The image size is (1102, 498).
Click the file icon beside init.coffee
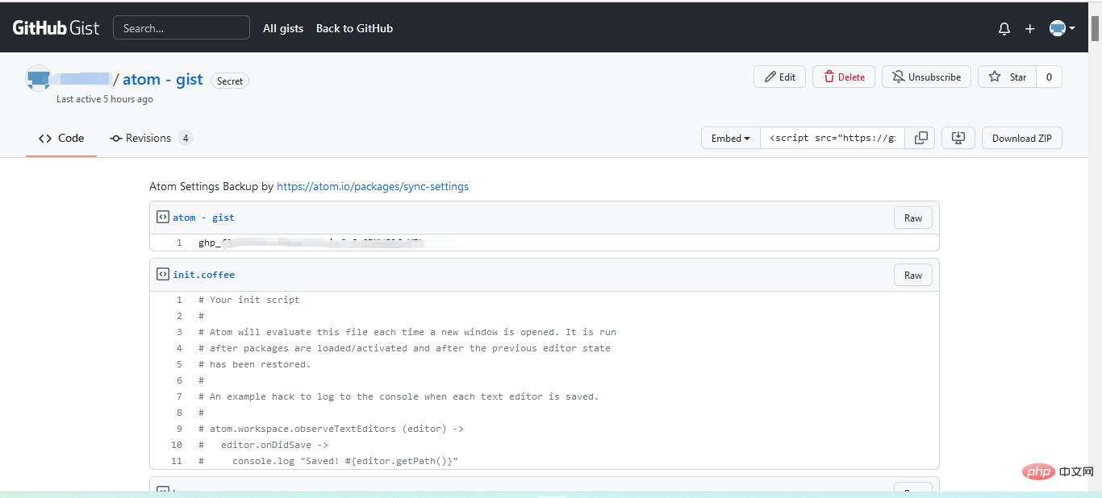[x=162, y=274]
